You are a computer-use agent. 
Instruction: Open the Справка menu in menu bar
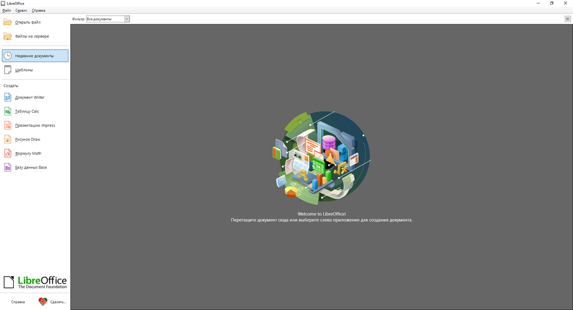(38, 11)
